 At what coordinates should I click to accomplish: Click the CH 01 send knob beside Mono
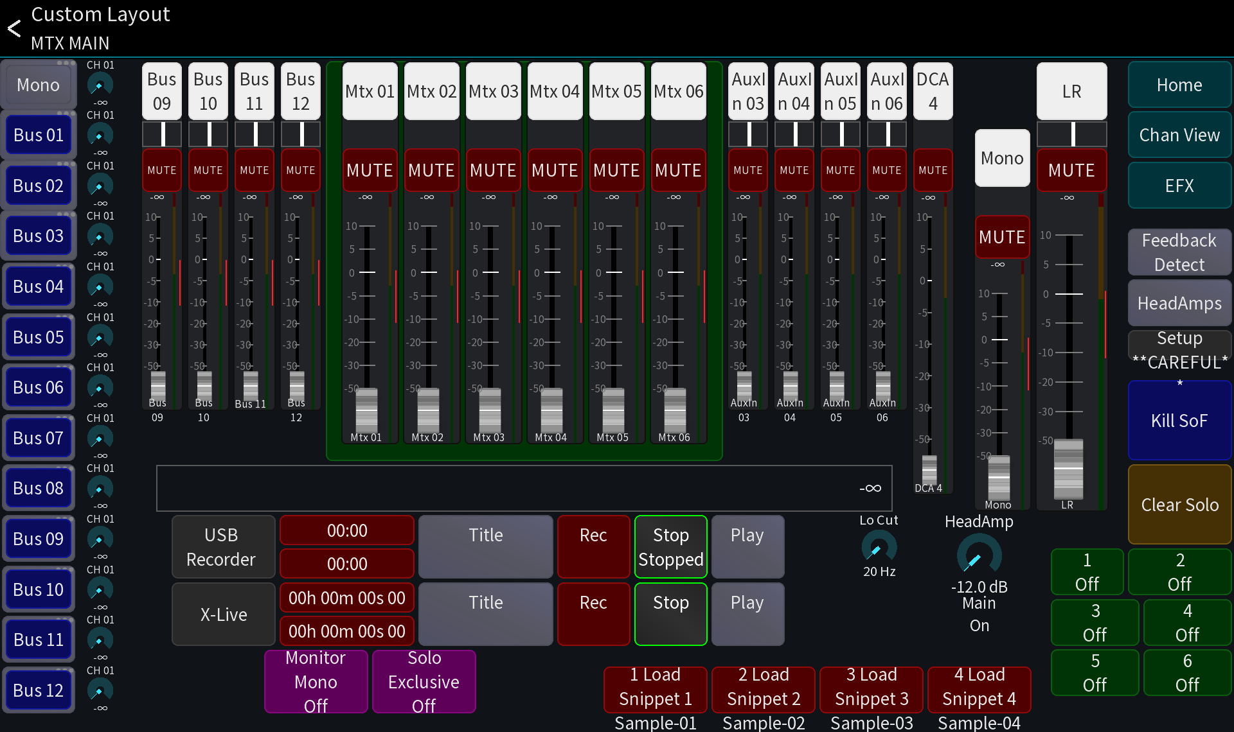[100, 85]
